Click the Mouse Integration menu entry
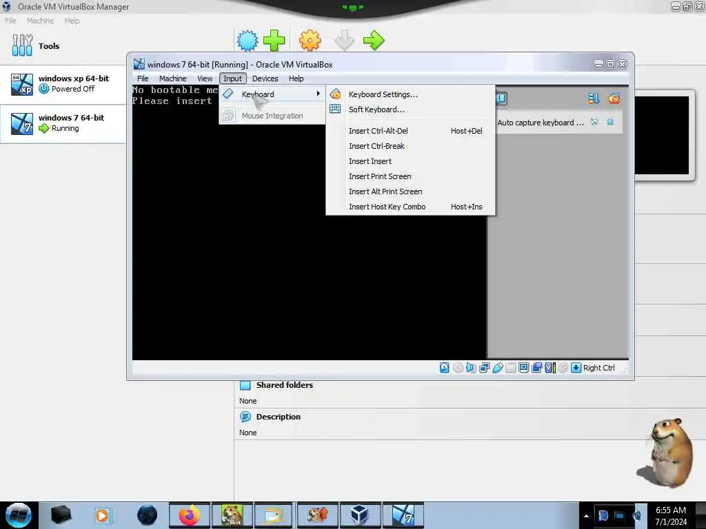The width and height of the screenshot is (706, 529). [x=272, y=116]
